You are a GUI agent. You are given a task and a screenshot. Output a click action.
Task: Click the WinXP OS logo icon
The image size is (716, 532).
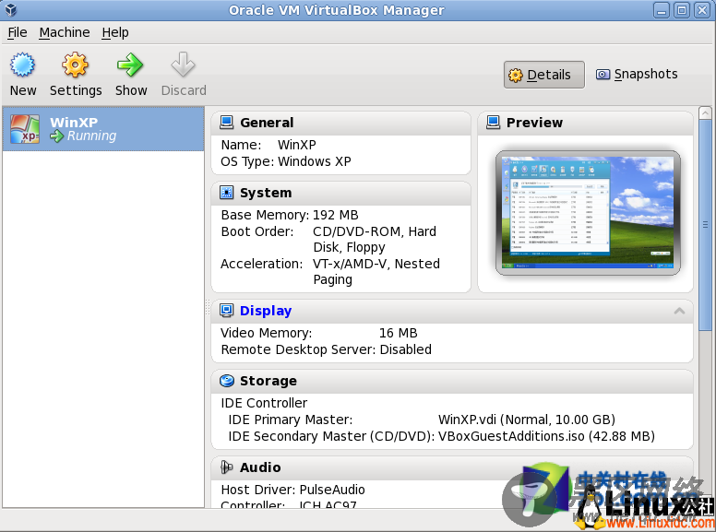coord(25,129)
